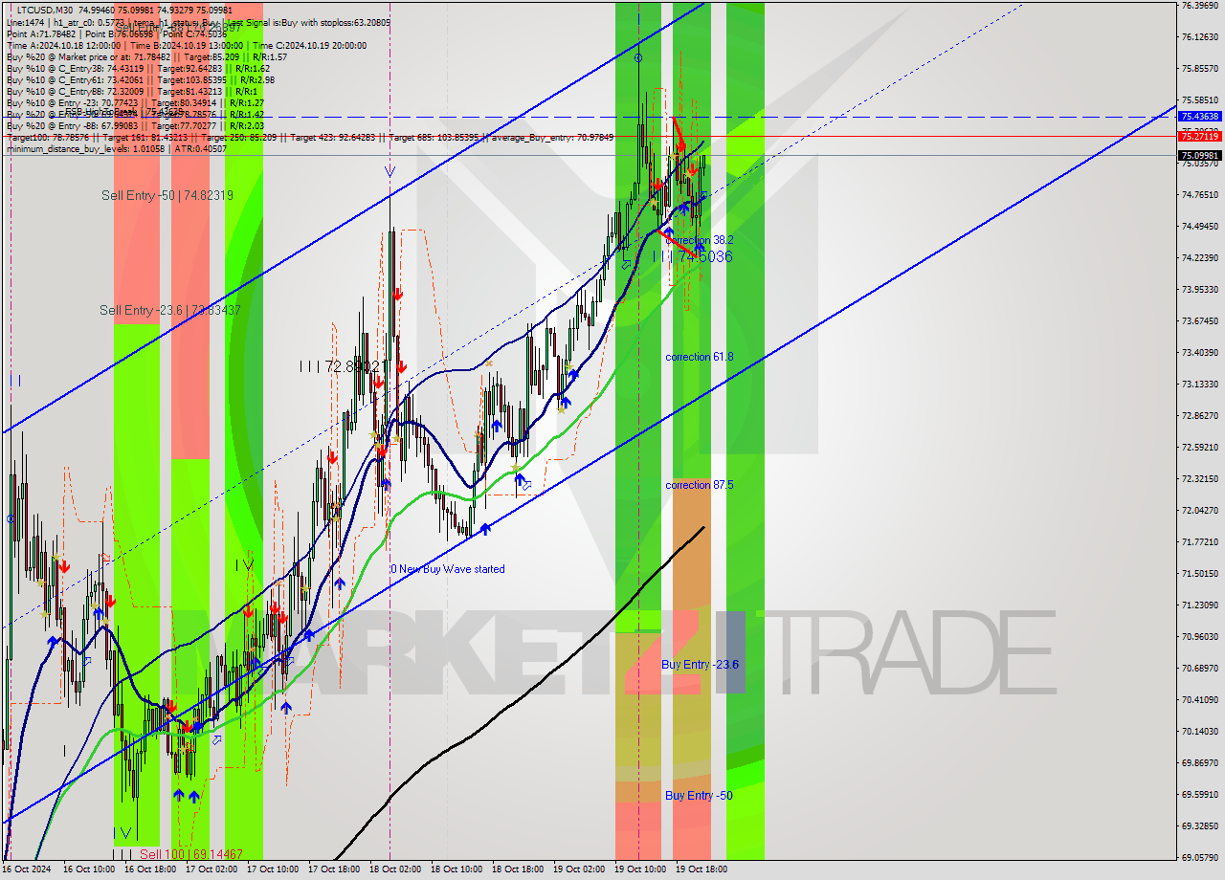Click the 'Buy Entry -50' label
This screenshot has width=1225, height=880.
(x=699, y=796)
